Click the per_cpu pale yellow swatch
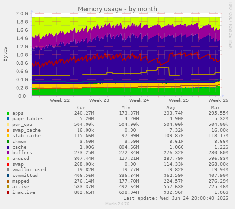 [8, 125]
